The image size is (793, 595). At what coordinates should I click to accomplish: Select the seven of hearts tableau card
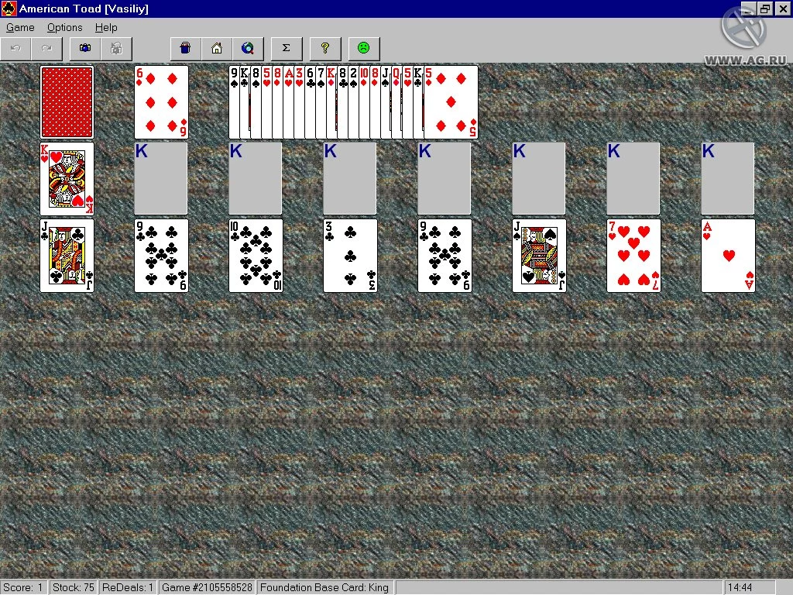(633, 256)
